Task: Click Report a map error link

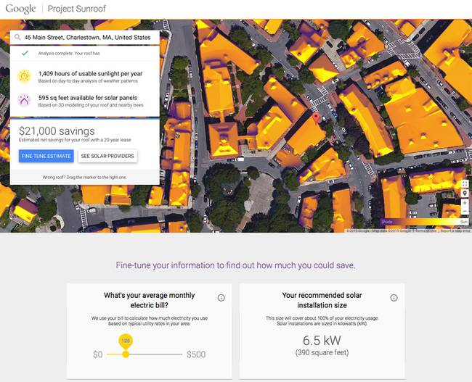Action: (x=455, y=231)
